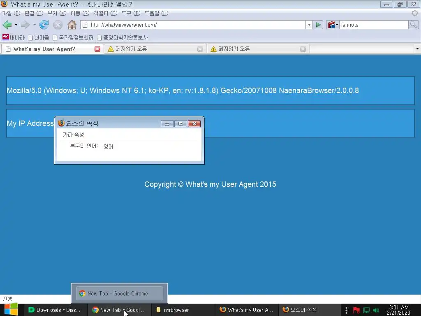Viewport: 421px width, 316px height.
Task: Click the Copyright What's my User Agent 2015 text
Action: [x=210, y=184]
